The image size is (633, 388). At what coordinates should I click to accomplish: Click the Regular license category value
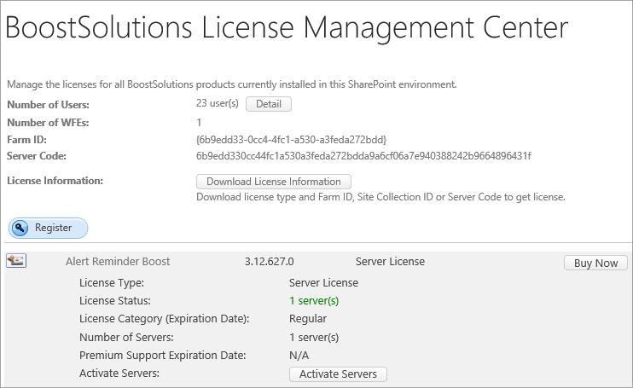tap(308, 319)
